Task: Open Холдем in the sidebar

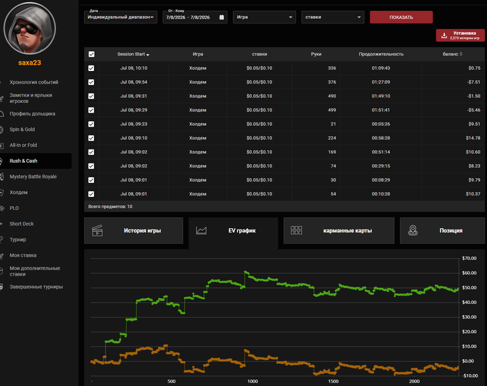Action: point(18,192)
